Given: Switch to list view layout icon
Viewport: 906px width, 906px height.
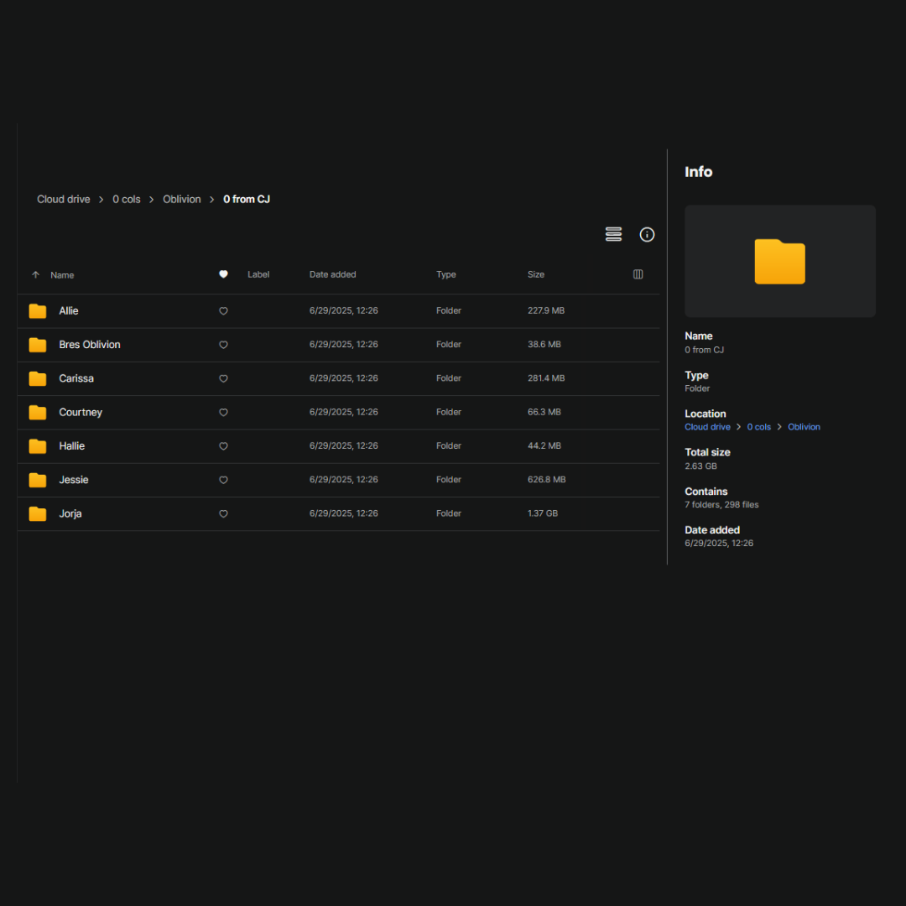Looking at the screenshot, I should tap(613, 235).
